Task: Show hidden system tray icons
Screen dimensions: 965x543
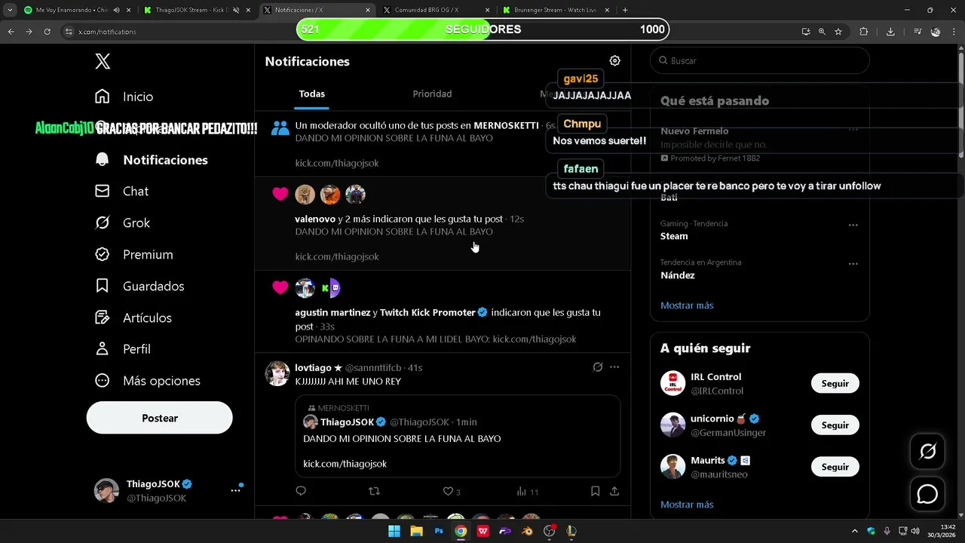Action: (854, 531)
